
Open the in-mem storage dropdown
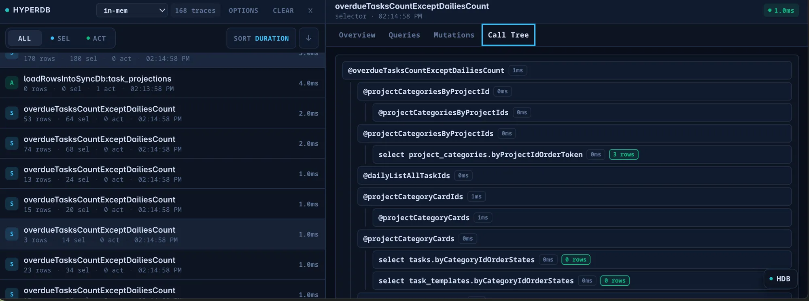(x=132, y=11)
